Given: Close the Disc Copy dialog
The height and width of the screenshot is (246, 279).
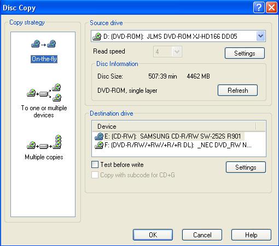Looking at the screenshot, I should pos(271,8).
